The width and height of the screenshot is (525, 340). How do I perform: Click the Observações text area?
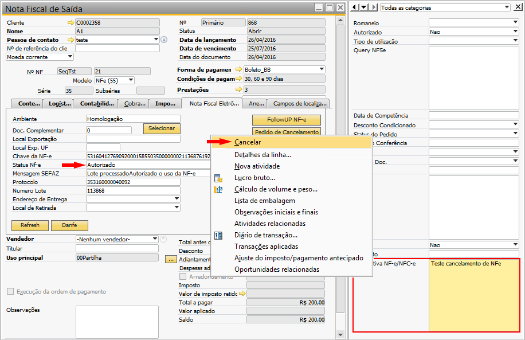117,322
